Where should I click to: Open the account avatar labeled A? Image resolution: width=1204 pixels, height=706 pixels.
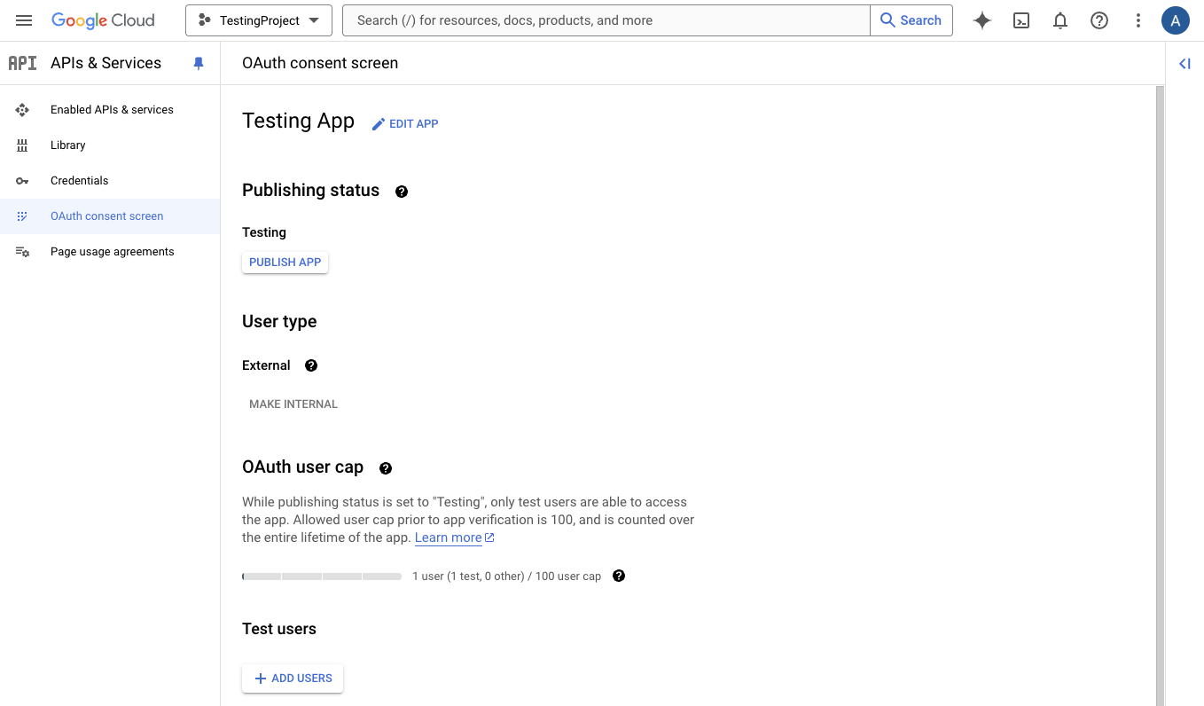tap(1176, 20)
